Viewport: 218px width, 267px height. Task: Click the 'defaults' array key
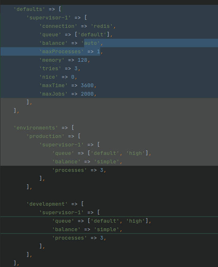click(x=29, y=9)
